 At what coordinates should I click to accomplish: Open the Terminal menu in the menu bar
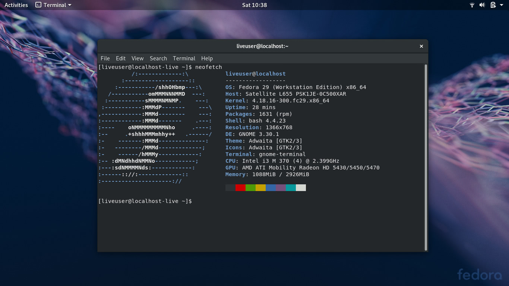pos(184,58)
